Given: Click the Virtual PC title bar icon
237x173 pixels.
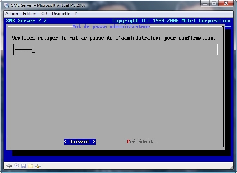Looking at the screenshot, I should pos(6,5).
